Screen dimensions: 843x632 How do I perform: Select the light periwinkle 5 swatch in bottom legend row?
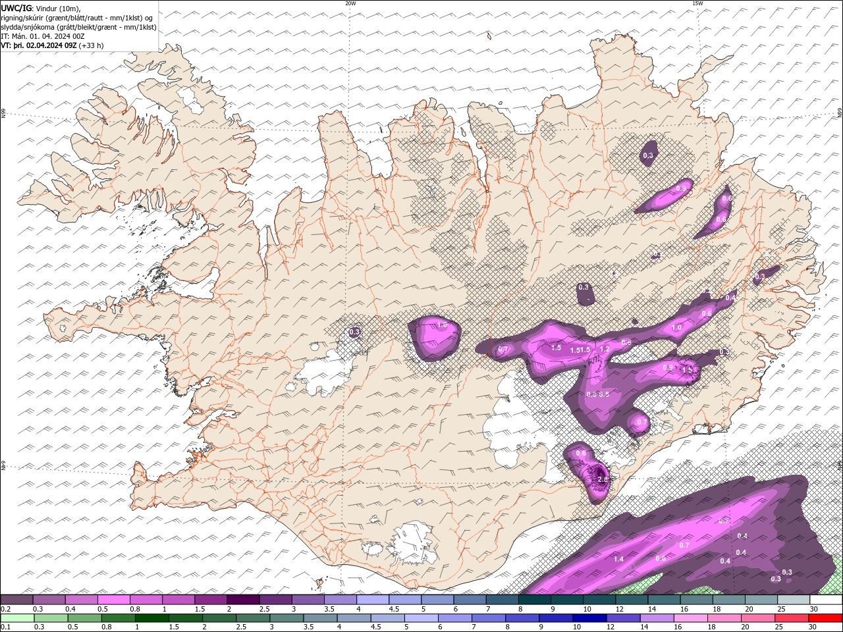tap(420, 618)
